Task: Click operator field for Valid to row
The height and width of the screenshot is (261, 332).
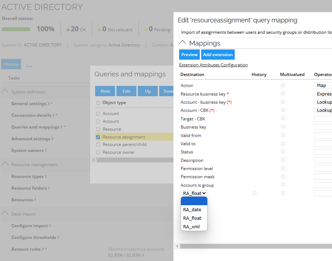Action: pos(323,144)
